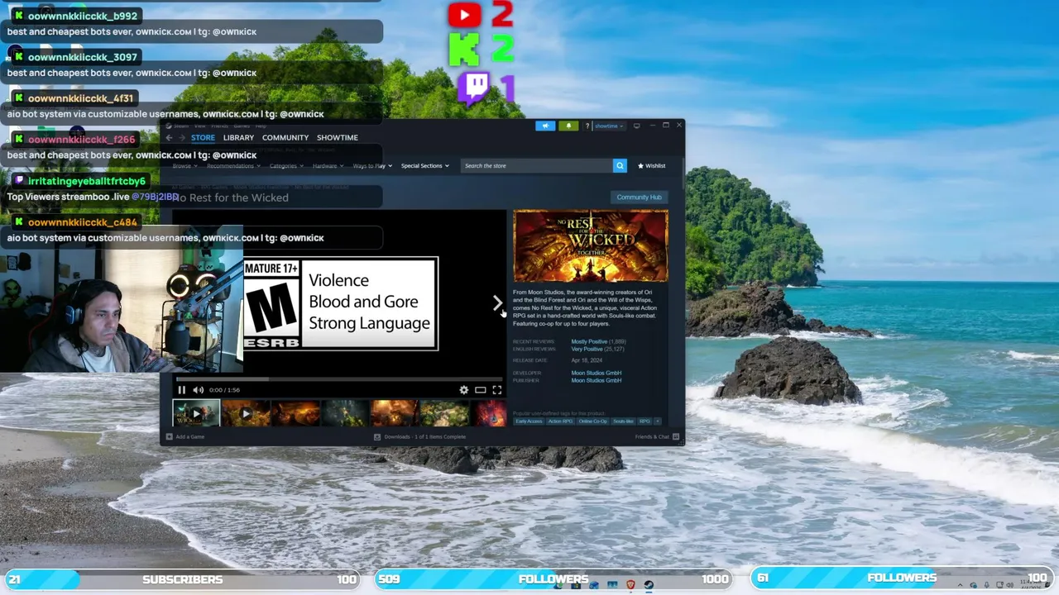Open Steam from the Windows taskbar
This screenshot has height=595, width=1059.
click(x=649, y=585)
